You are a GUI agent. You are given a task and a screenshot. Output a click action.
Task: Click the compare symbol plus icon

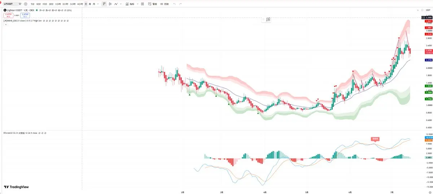(26, 4)
